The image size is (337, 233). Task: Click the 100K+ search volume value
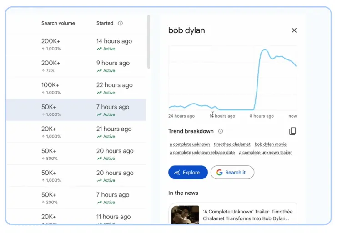click(x=50, y=85)
